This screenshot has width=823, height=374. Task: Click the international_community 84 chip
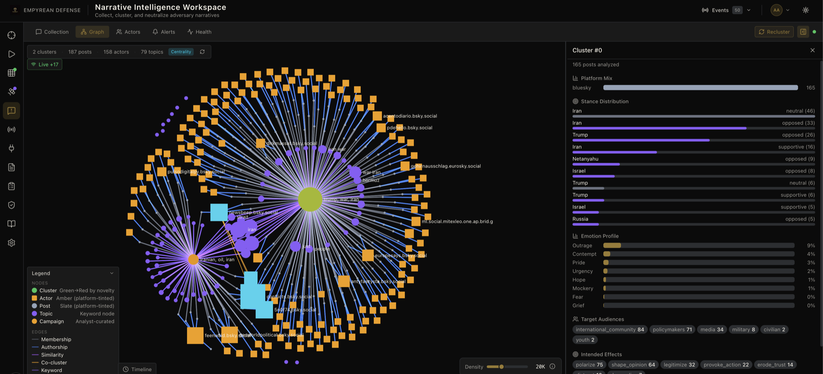(x=610, y=329)
